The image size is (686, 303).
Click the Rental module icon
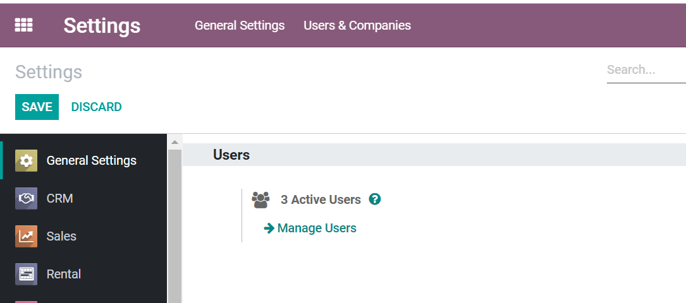[x=27, y=274]
